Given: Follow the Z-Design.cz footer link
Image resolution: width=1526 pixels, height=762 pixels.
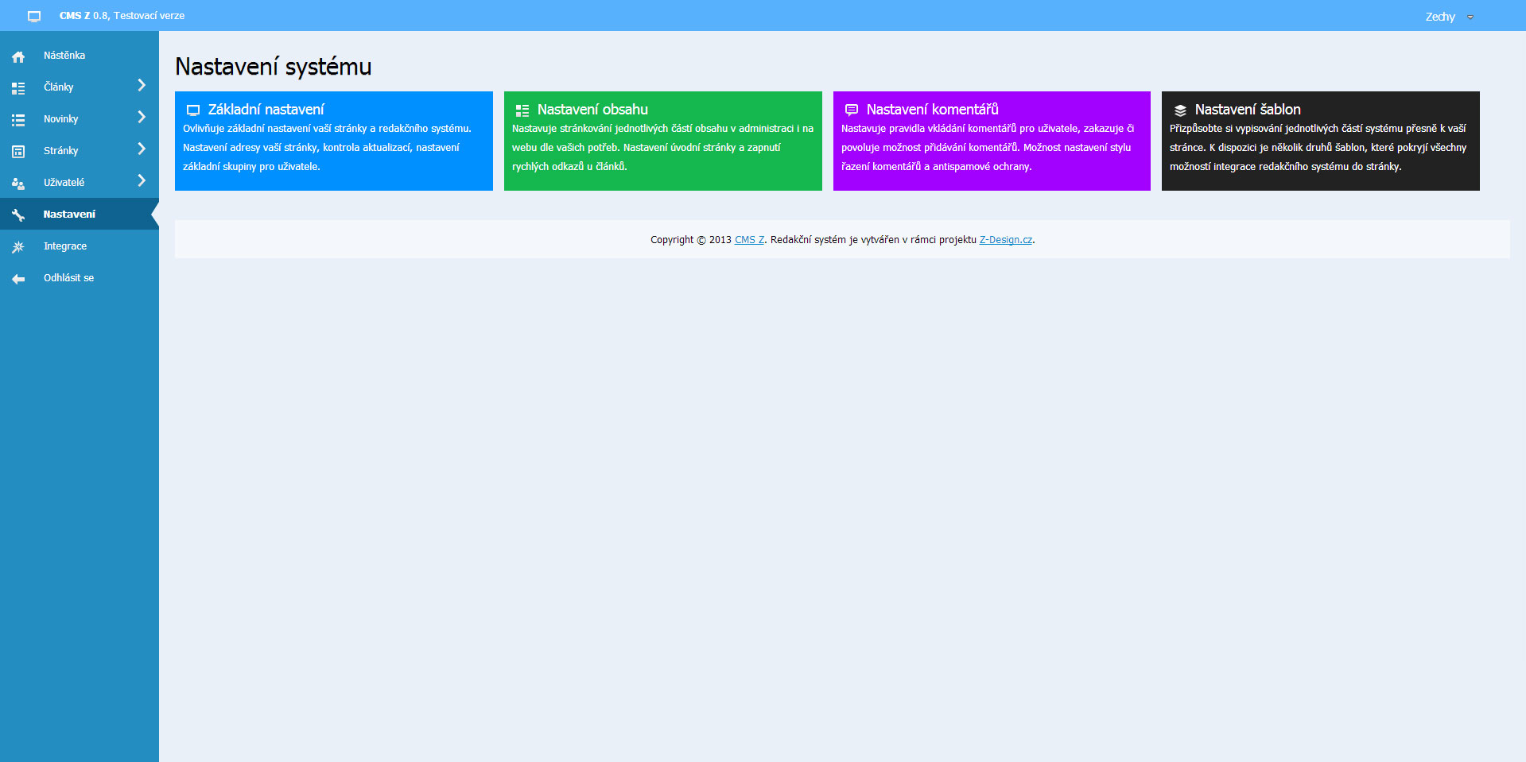Looking at the screenshot, I should click(1005, 240).
